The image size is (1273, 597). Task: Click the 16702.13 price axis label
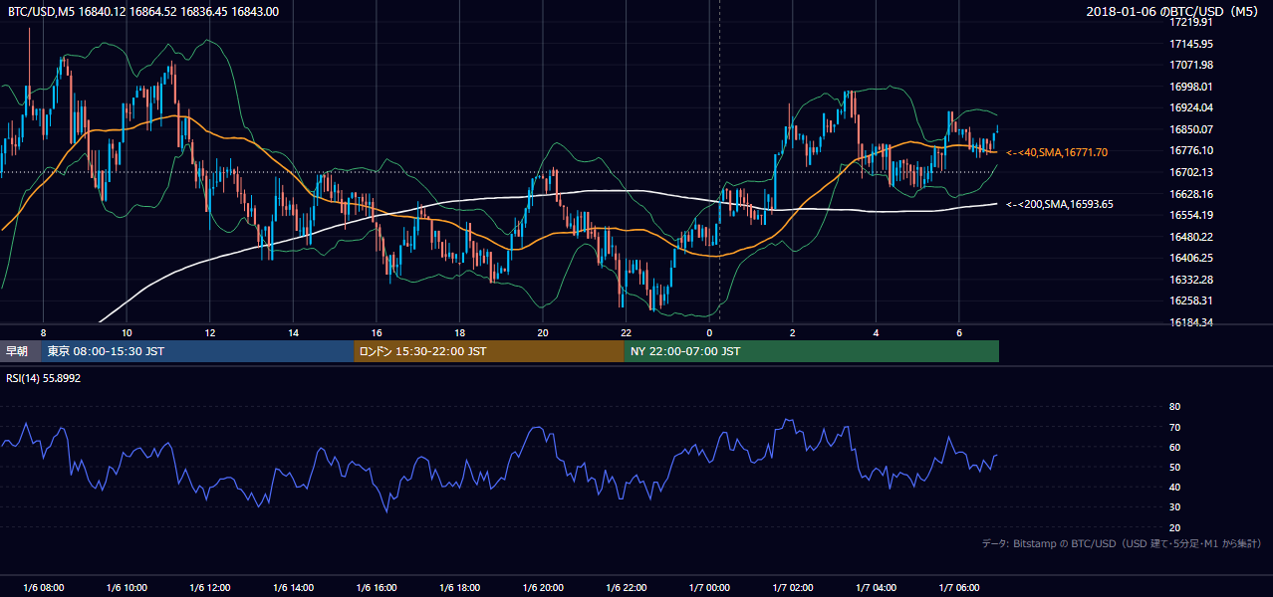pos(1190,172)
